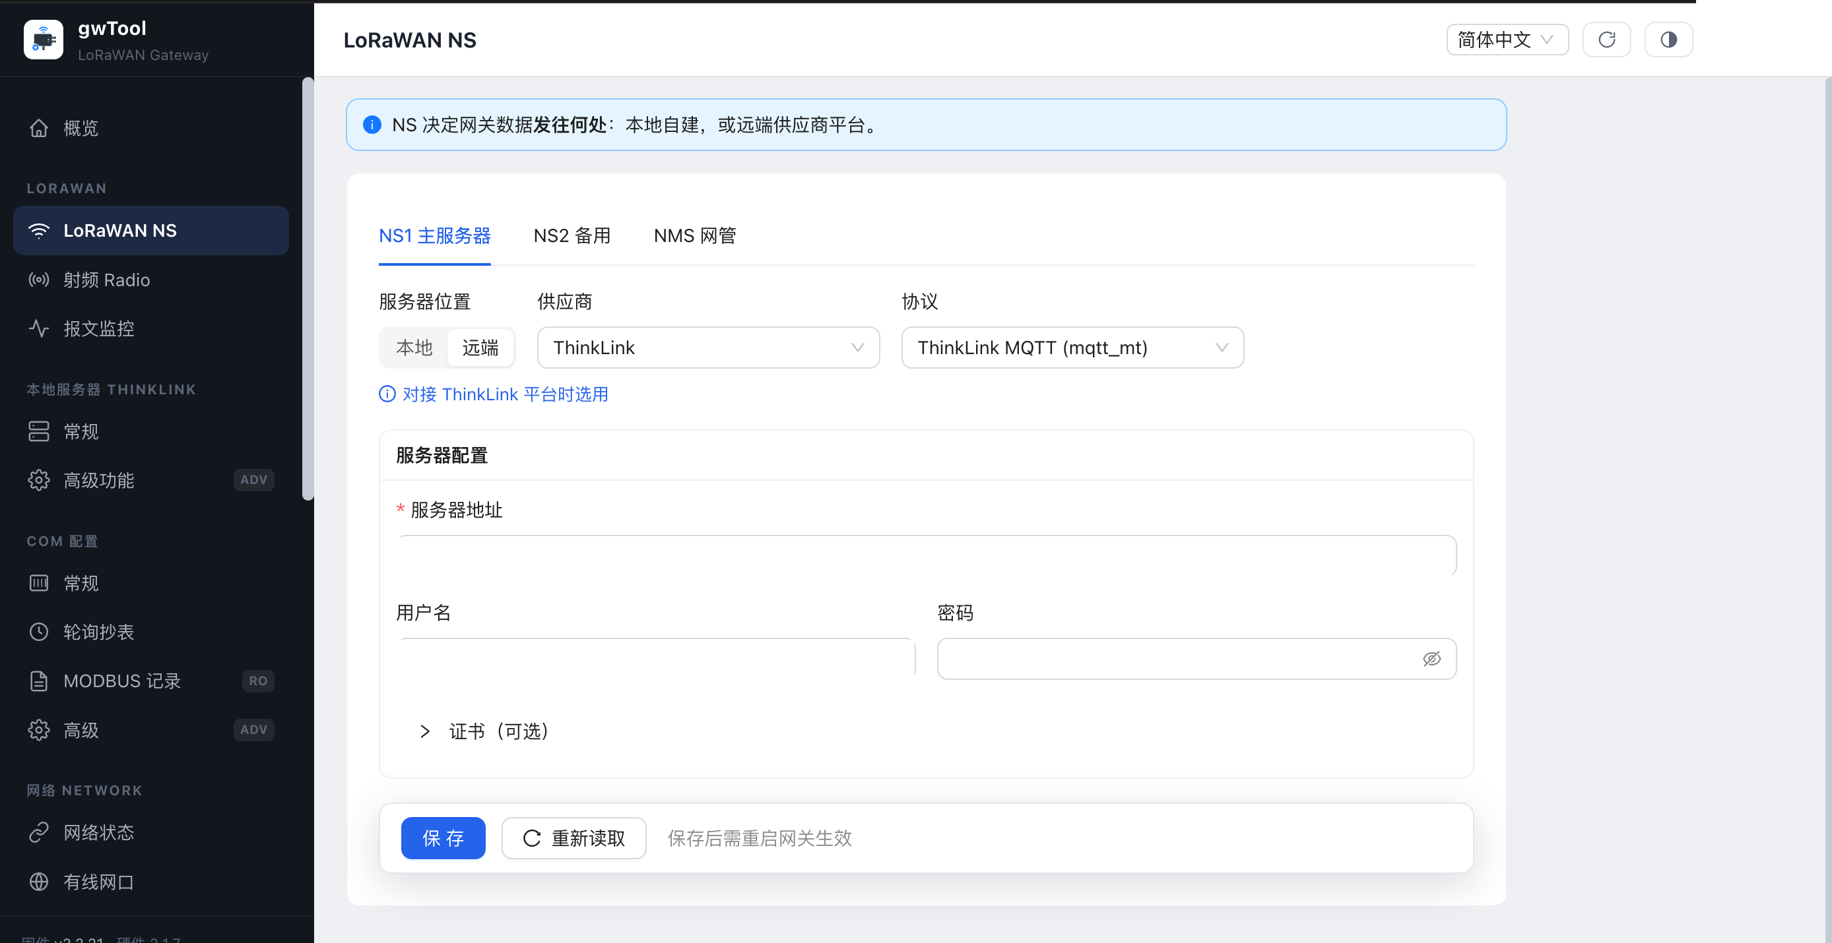1832x943 pixels.
Task: Switch to NMS 网管 tab
Action: click(x=695, y=236)
